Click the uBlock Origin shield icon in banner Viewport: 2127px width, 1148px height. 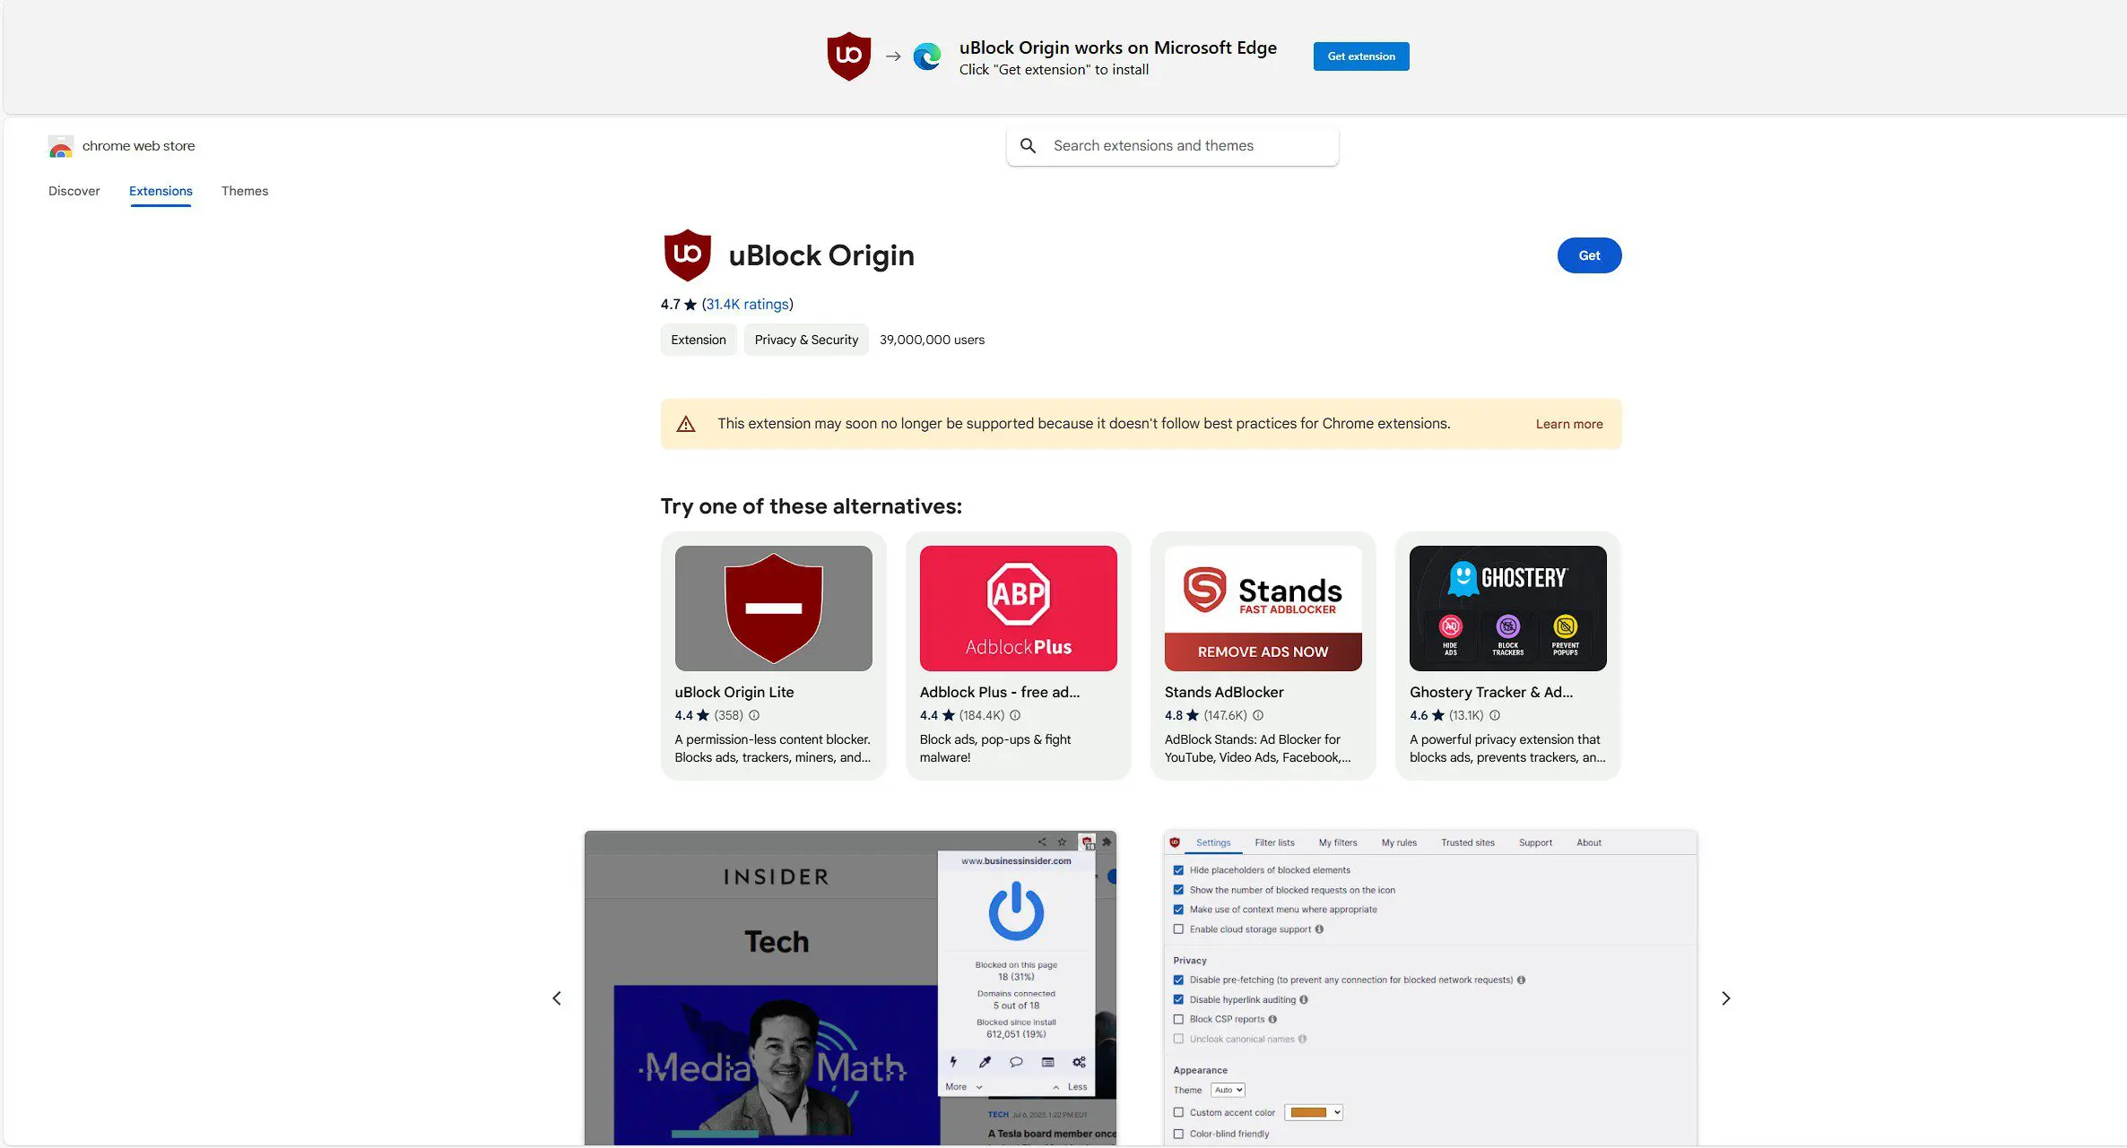click(848, 56)
